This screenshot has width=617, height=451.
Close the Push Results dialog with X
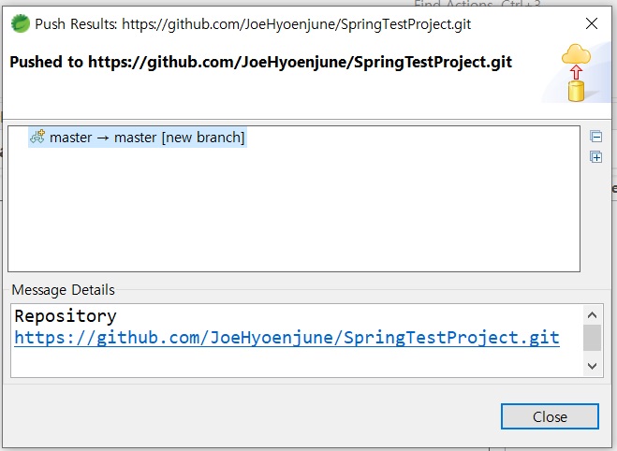pyautogui.click(x=592, y=23)
